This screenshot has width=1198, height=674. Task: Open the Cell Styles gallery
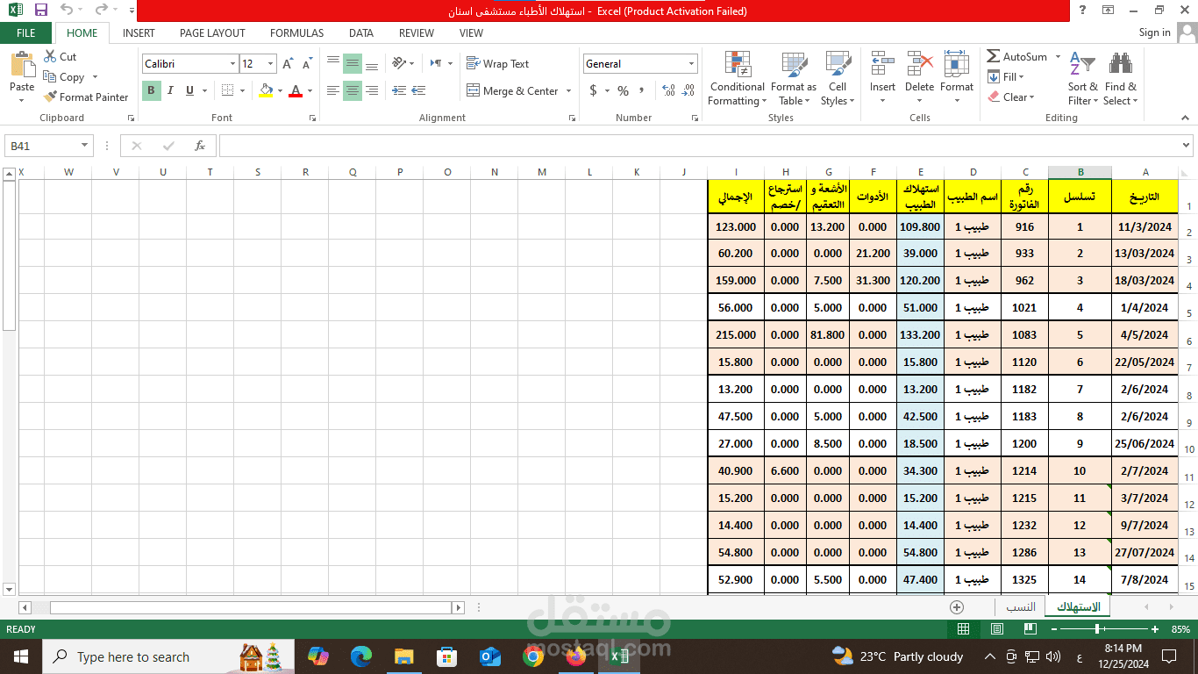(x=838, y=79)
